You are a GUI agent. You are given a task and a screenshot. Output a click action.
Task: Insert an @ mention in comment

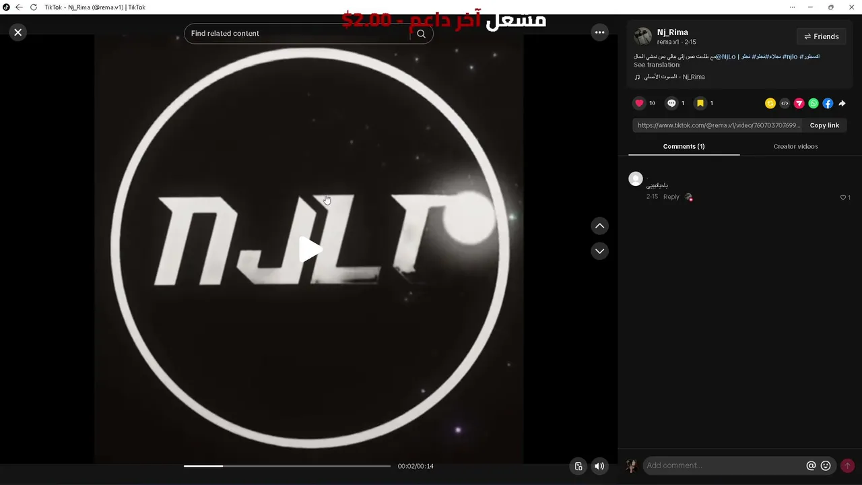click(811, 465)
